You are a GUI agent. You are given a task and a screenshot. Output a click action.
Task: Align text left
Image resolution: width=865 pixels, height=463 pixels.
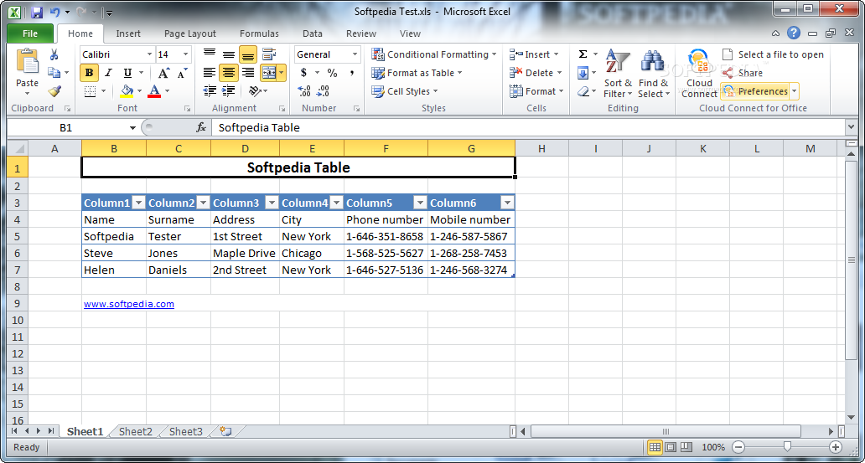pyautogui.click(x=210, y=73)
